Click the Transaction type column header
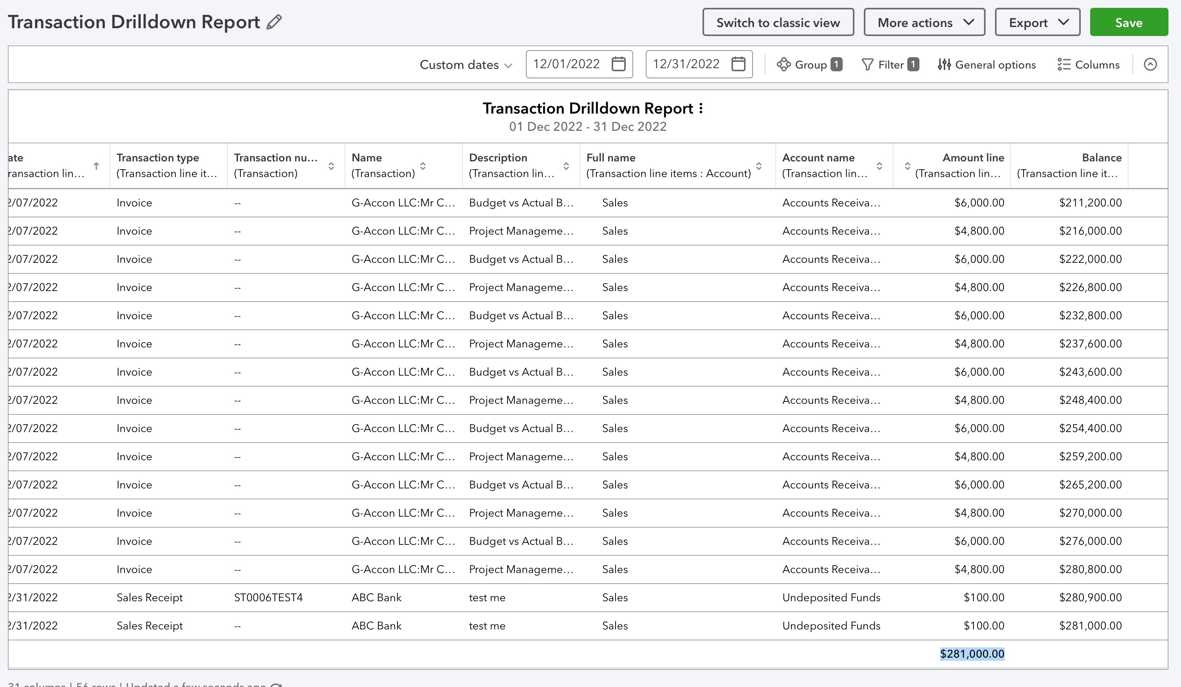 coord(168,166)
